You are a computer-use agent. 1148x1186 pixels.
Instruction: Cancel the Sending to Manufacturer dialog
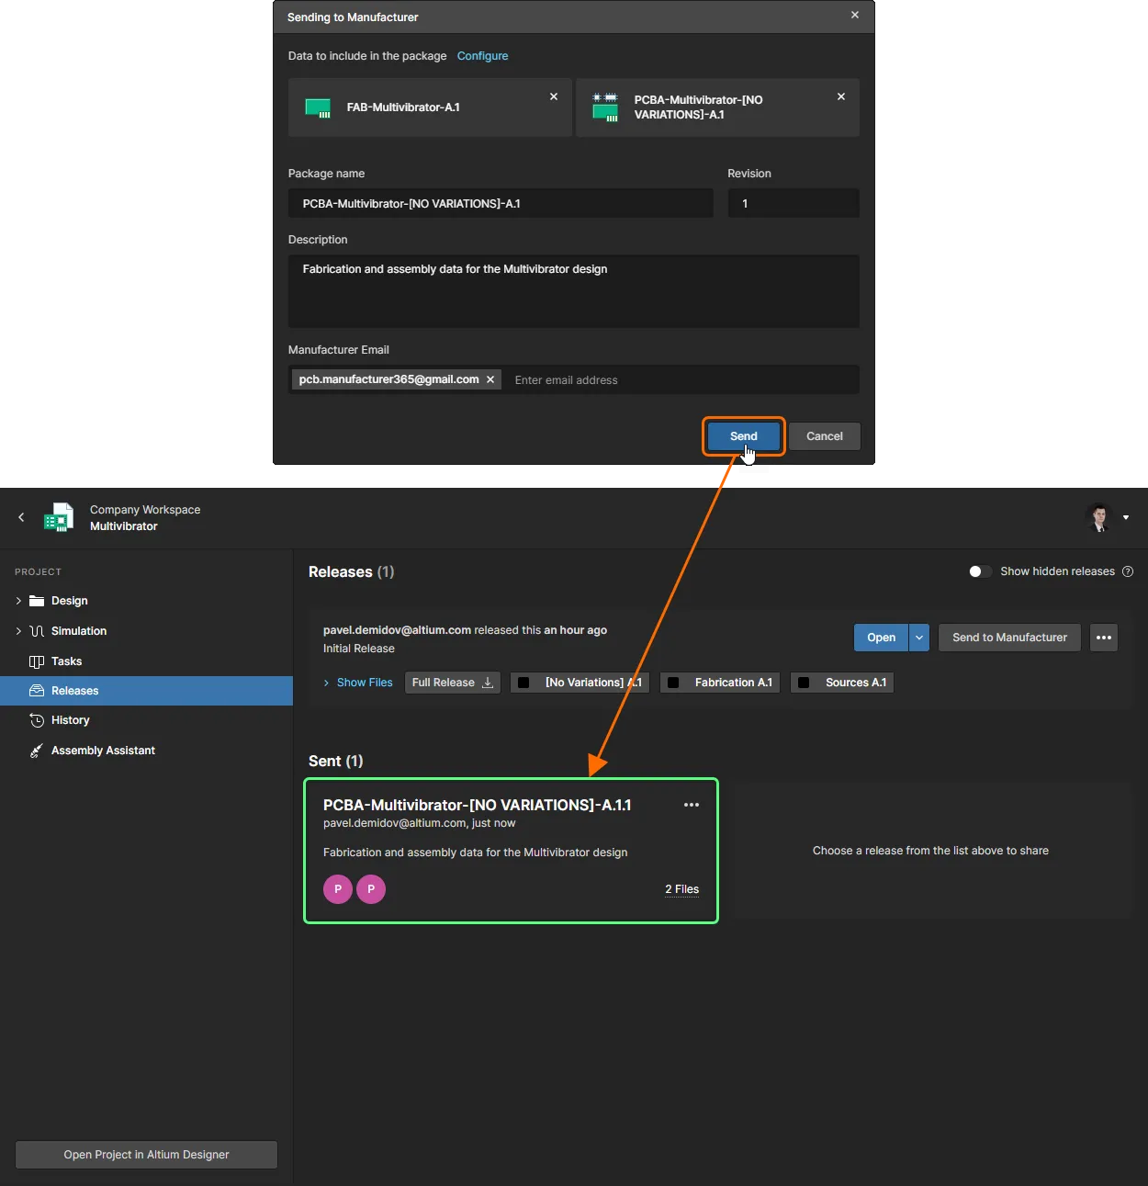825,436
